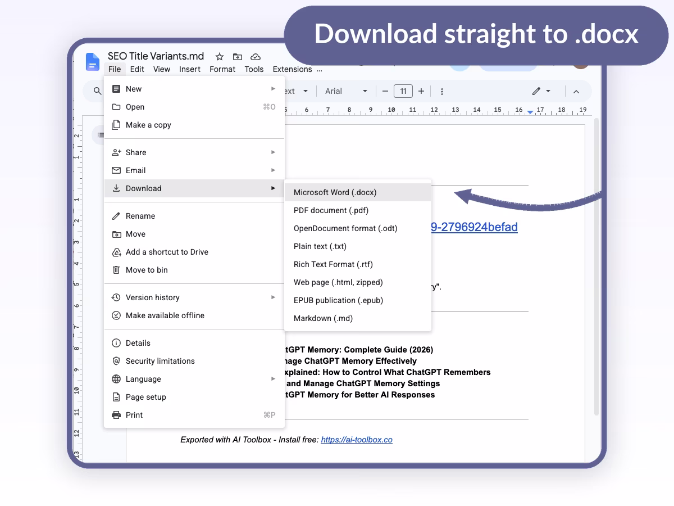Expand the Language submenu
Viewport: 674px width, 506px height.
pos(194,379)
